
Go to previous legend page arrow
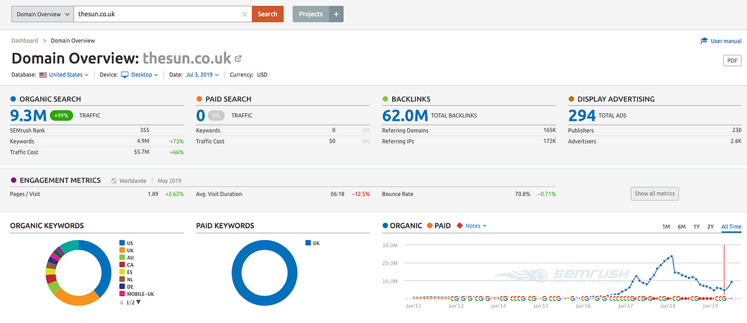coord(122,302)
